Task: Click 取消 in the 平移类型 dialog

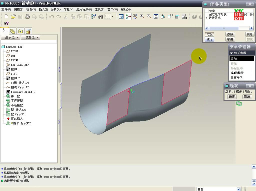Action: (230, 39)
